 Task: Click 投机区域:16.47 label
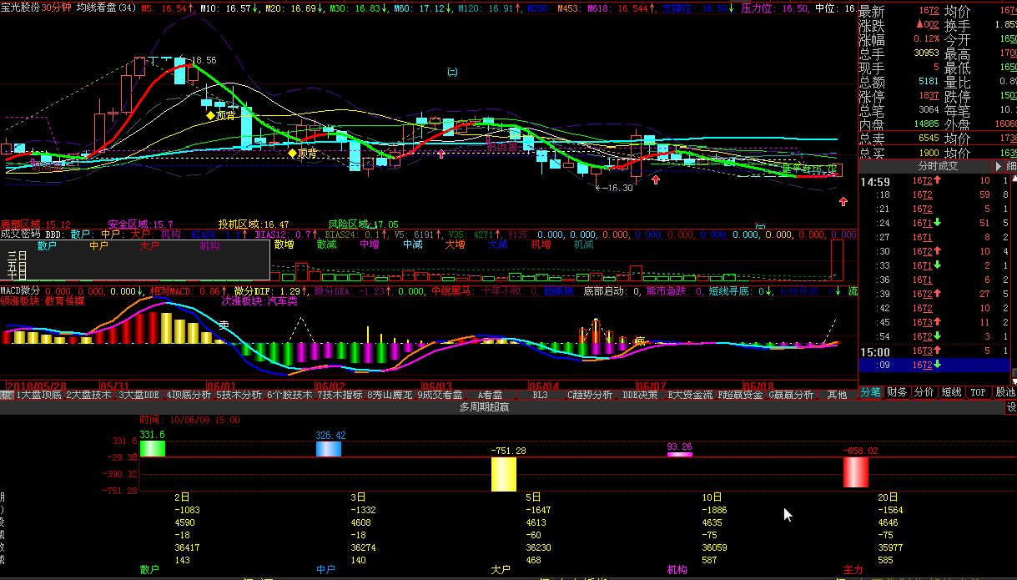point(254,224)
